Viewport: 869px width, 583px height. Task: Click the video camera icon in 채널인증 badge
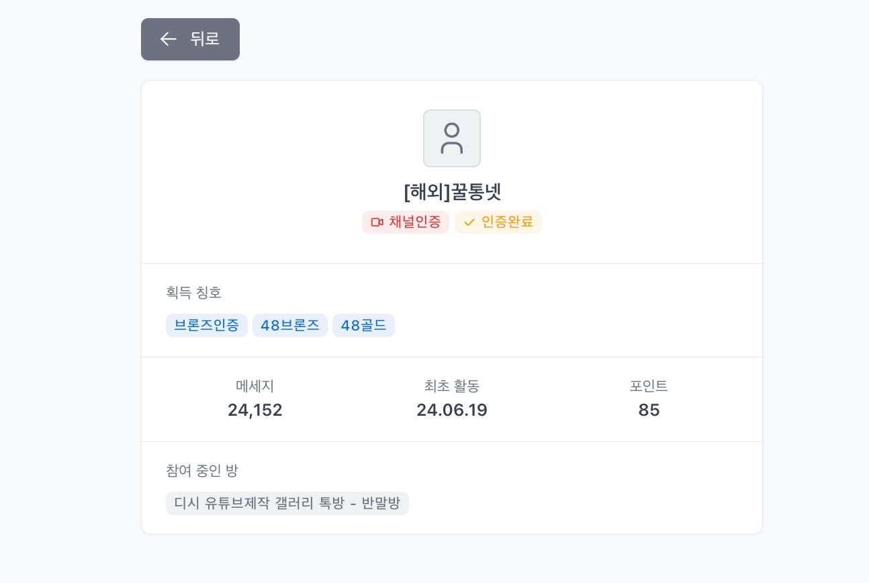[377, 222]
